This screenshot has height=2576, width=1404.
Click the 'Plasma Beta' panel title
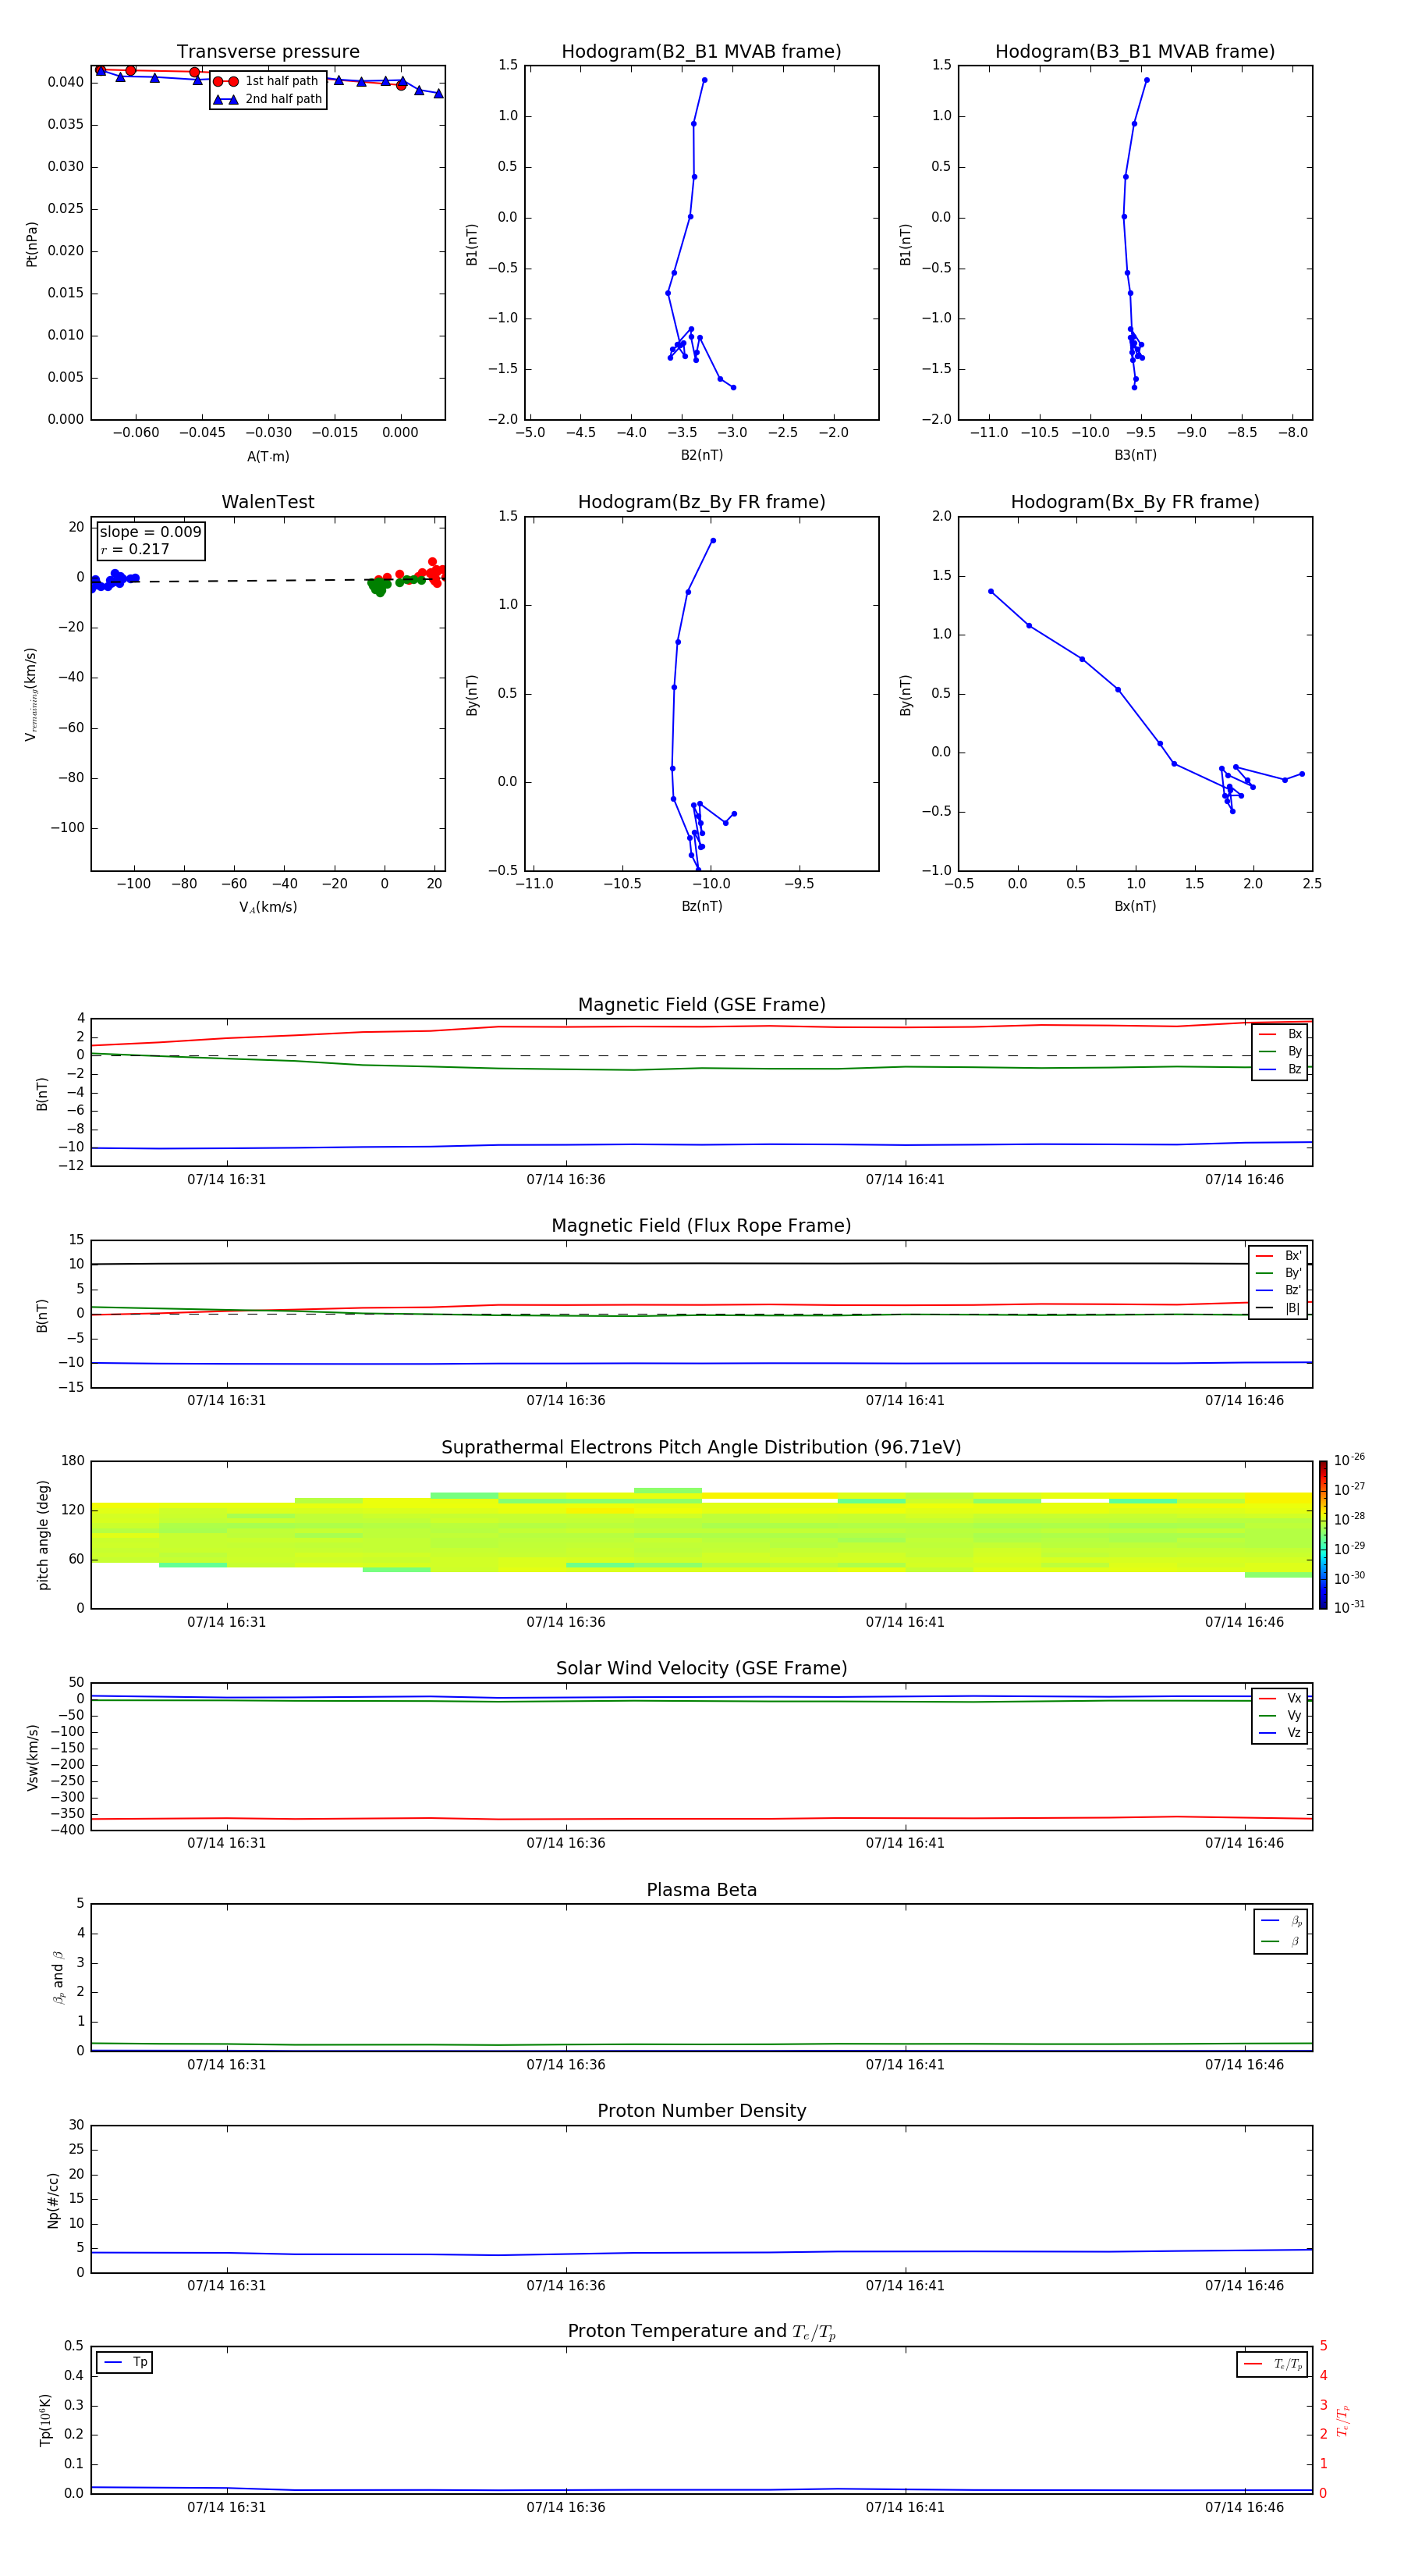point(701,1891)
